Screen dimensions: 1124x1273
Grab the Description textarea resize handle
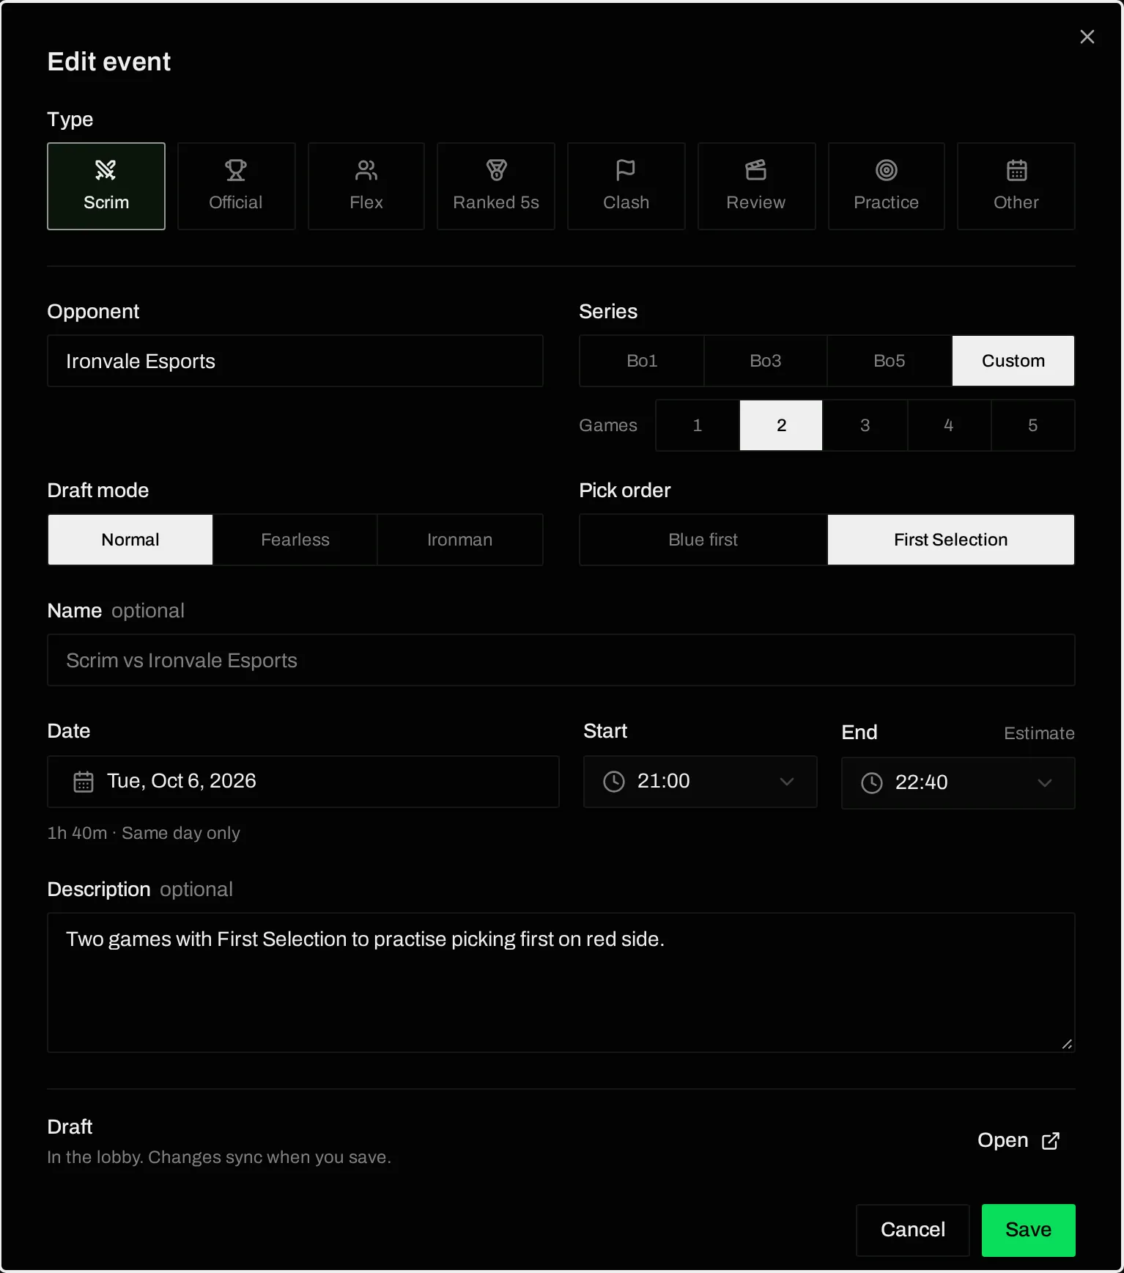pyautogui.click(x=1067, y=1044)
